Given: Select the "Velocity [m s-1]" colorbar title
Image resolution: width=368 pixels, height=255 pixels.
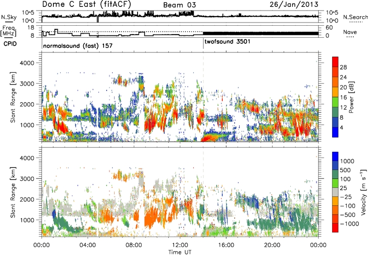Looking at the screenshot, I should (363, 192).
